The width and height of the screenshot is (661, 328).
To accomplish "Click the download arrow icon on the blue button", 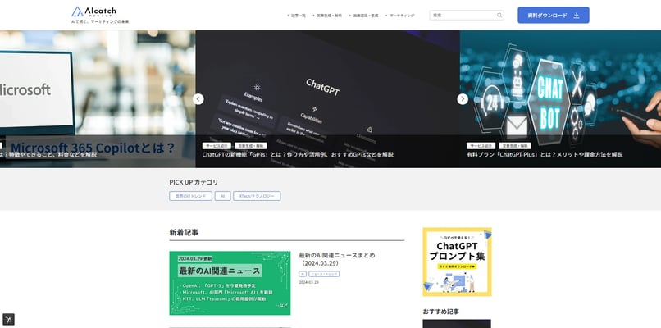I will point(577,16).
